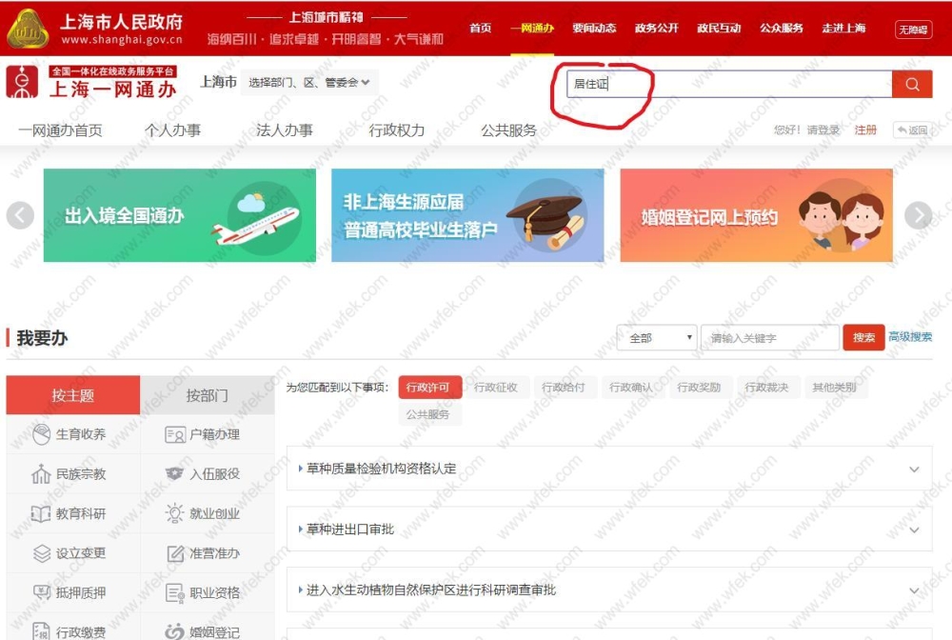
Task: Click the red search magnifier button
Action: click(912, 84)
